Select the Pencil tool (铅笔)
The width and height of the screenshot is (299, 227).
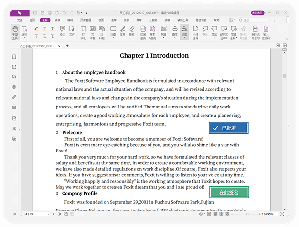123,31
